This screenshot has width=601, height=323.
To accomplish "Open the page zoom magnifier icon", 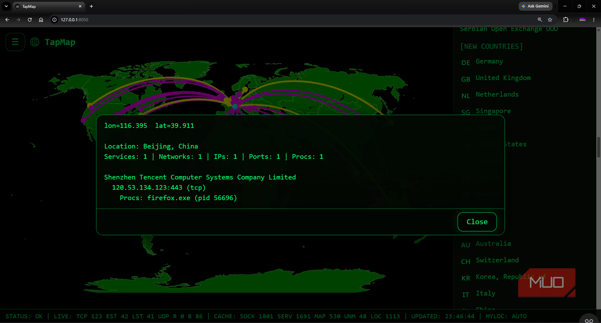I will 540,20.
